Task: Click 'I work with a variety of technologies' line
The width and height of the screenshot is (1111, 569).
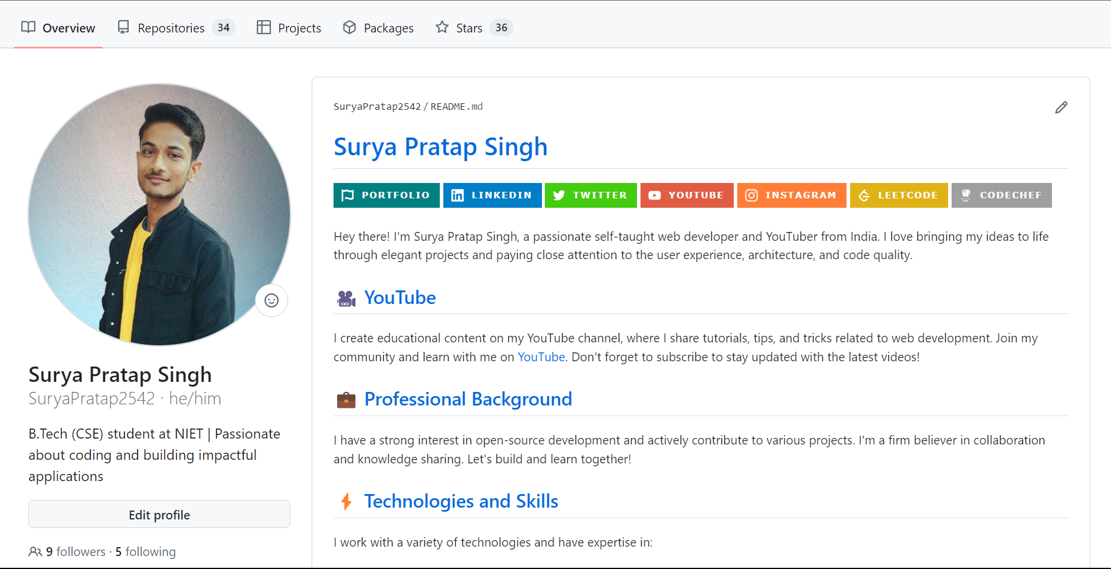Action: [493, 542]
